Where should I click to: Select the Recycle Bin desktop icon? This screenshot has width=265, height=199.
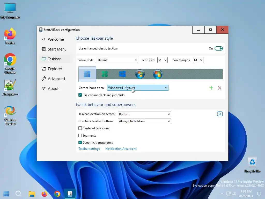(x=252, y=165)
